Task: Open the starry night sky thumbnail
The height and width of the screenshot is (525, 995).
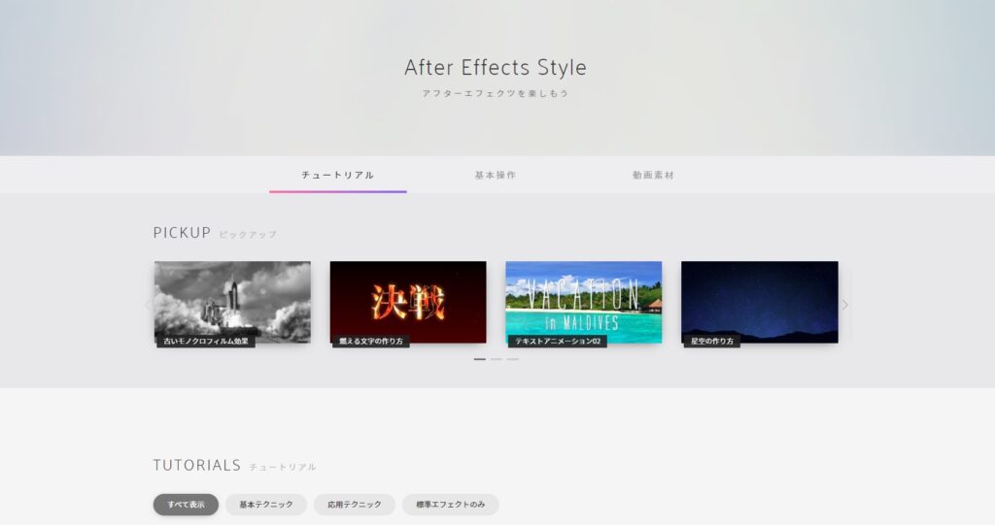Action: (x=759, y=296)
